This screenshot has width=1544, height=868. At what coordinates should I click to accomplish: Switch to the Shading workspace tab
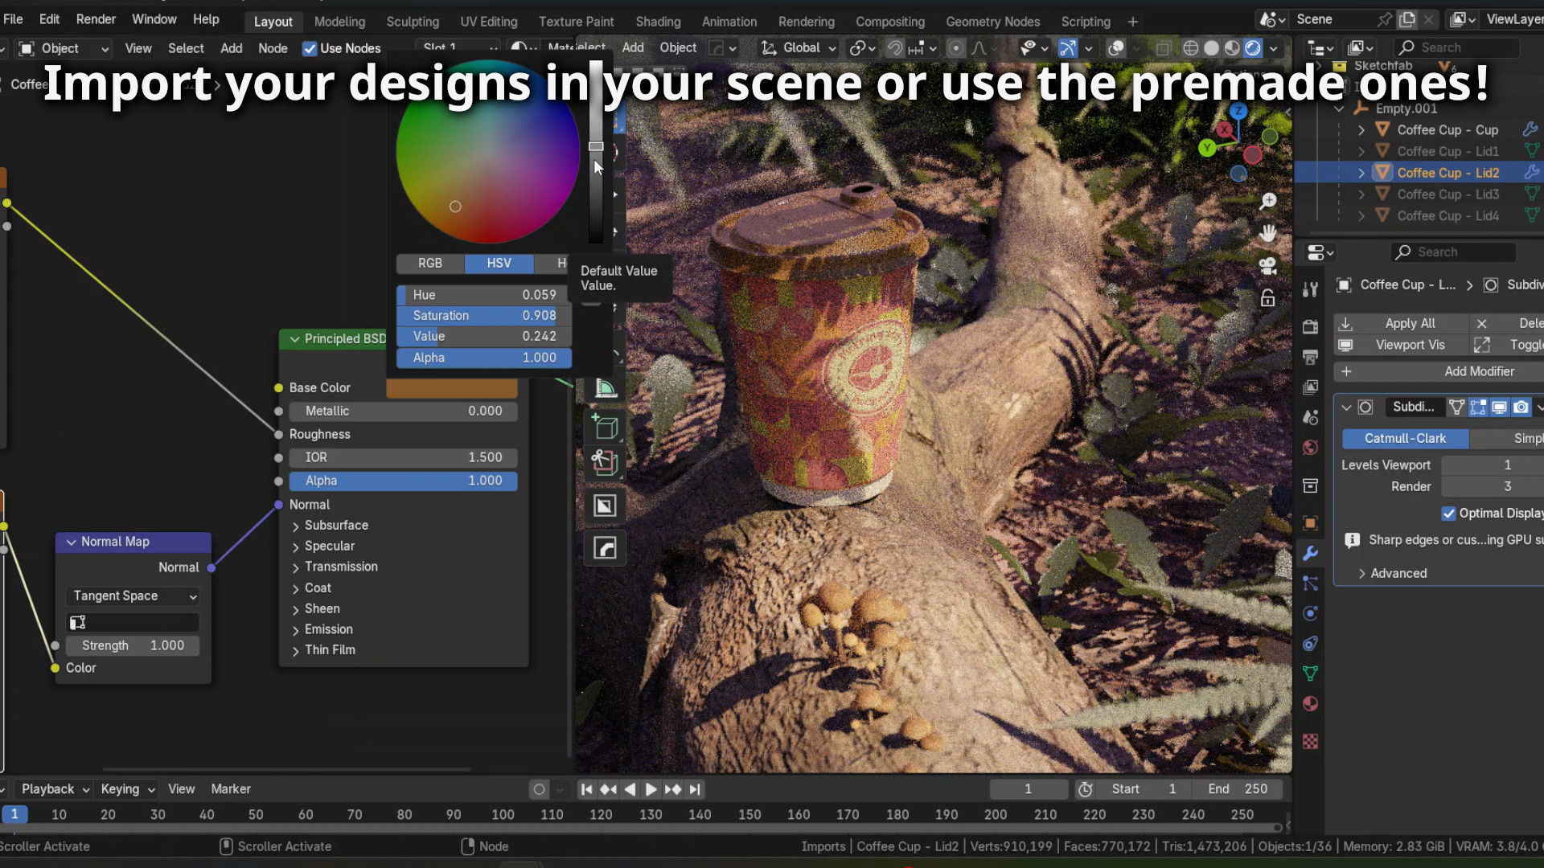point(658,22)
